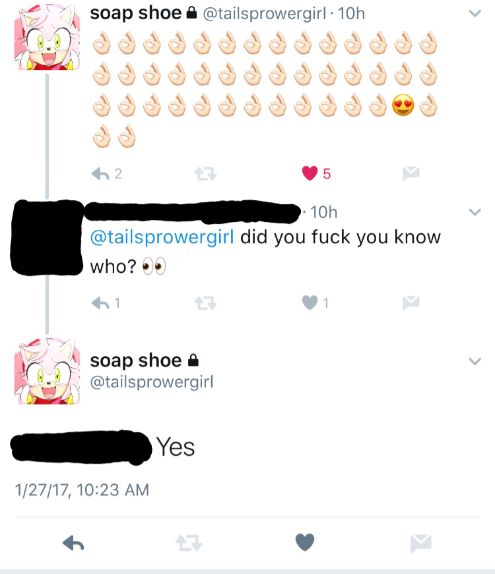Image resolution: width=495 pixels, height=574 pixels.
Task: Reply to the 'Yes' tweet at bottom
Action: (73, 543)
